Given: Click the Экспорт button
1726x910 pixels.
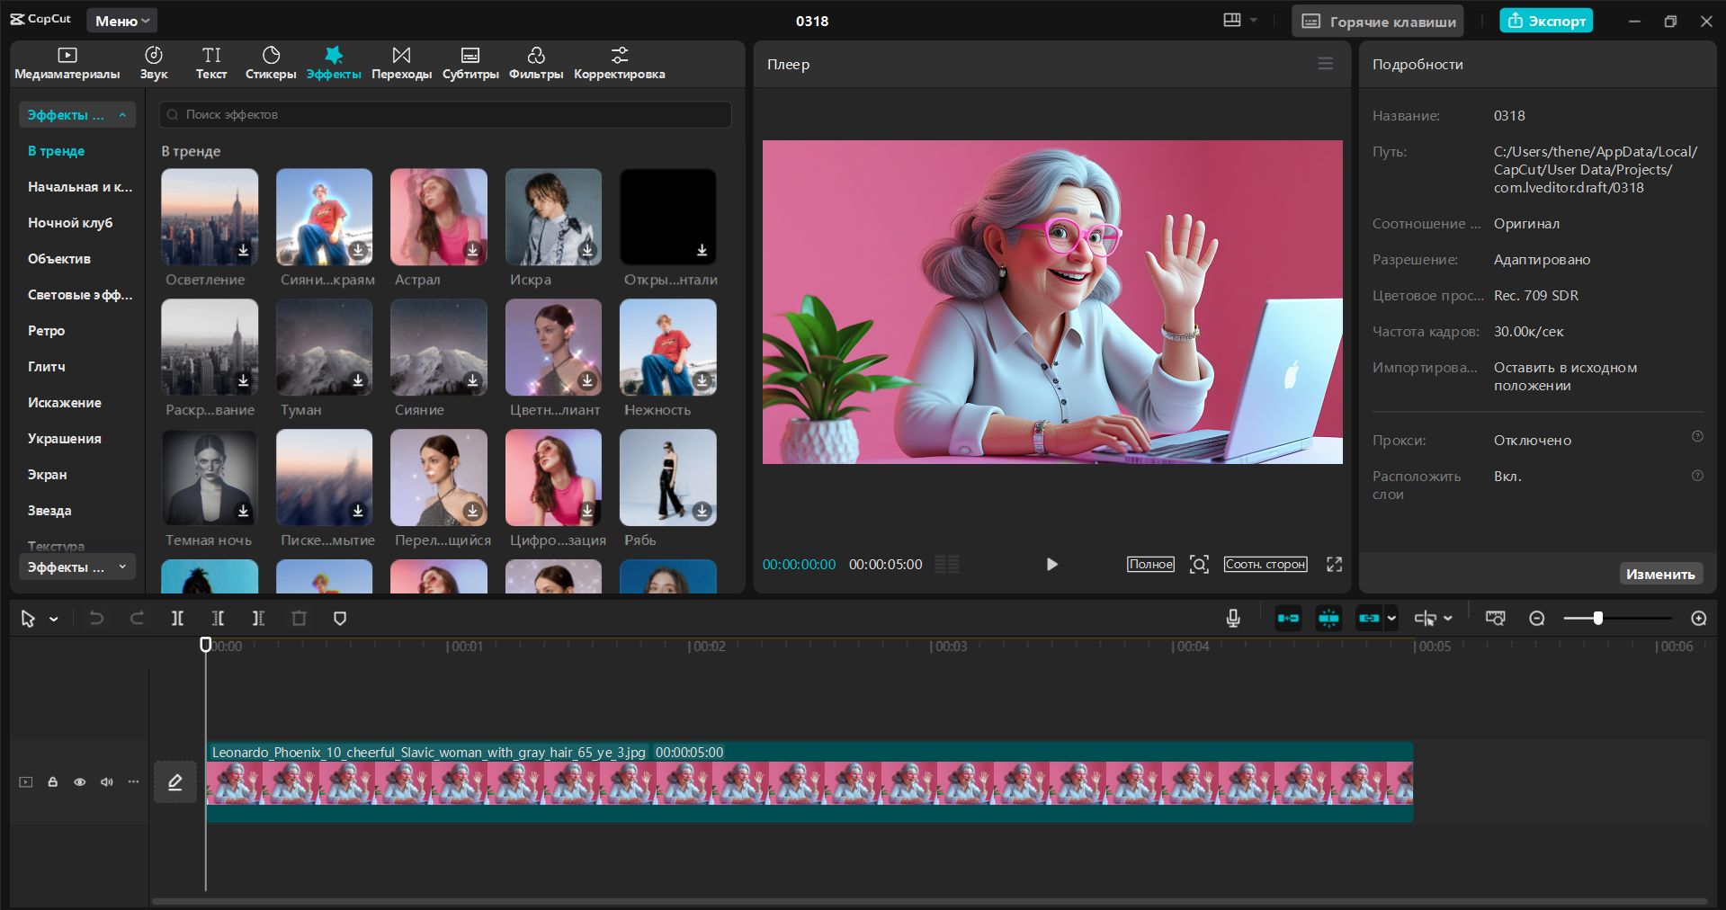Looking at the screenshot, I should [x=1546, y=21].
